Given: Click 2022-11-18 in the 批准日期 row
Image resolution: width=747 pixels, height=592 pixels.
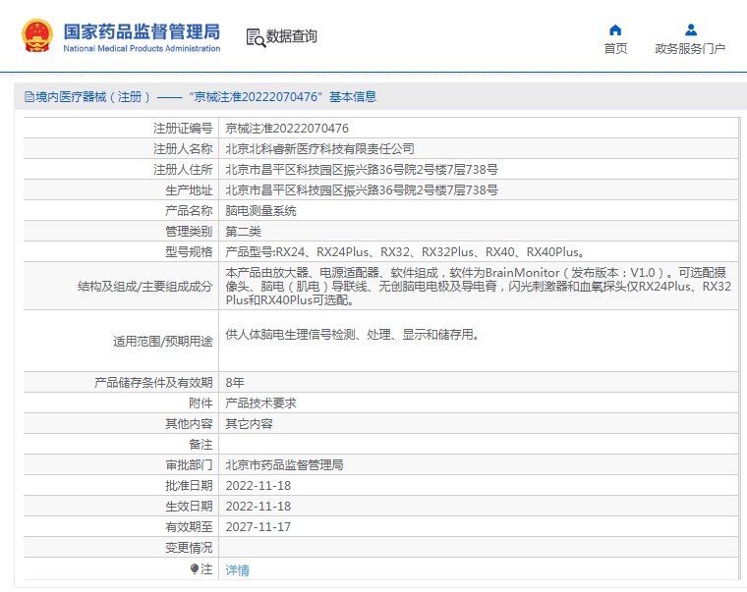Looking at the screenshot, I should [x=259, y=486].
